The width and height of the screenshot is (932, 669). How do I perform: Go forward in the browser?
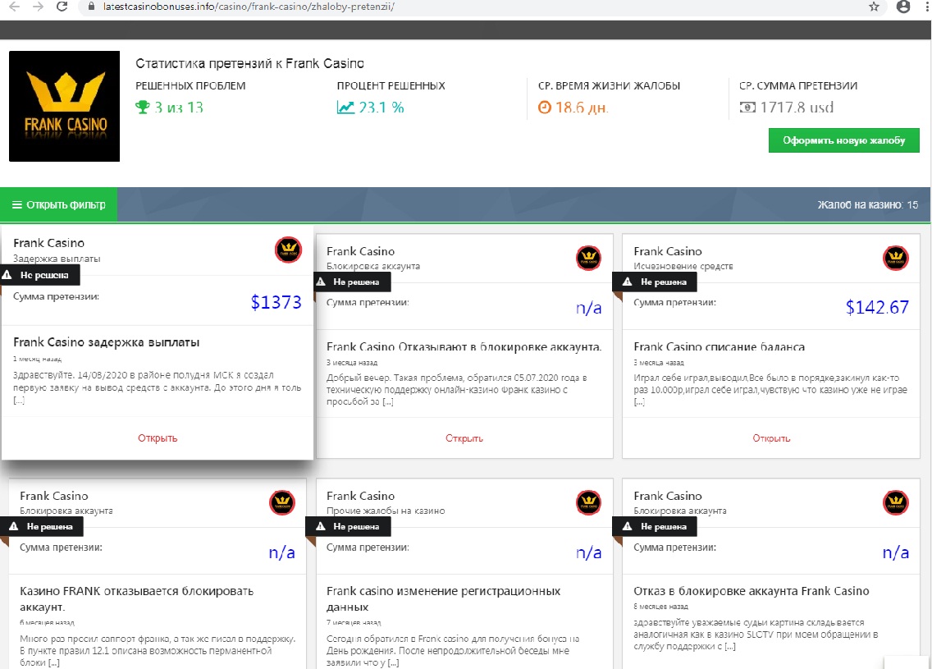[x=38, y=7]
